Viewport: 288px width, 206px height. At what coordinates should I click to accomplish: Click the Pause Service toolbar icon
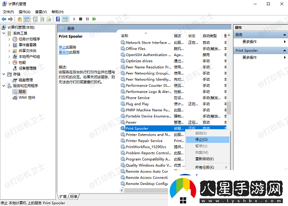click(x=87, y=19)
